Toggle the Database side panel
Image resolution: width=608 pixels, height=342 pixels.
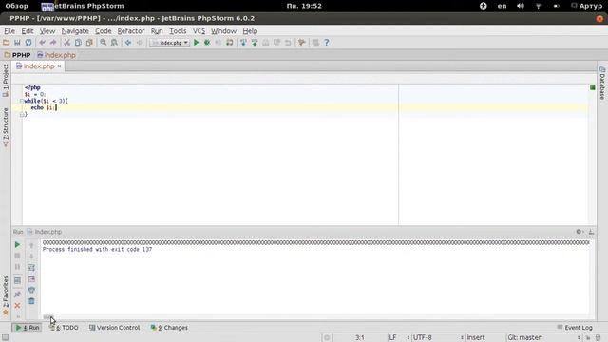(x=602, y=83)
